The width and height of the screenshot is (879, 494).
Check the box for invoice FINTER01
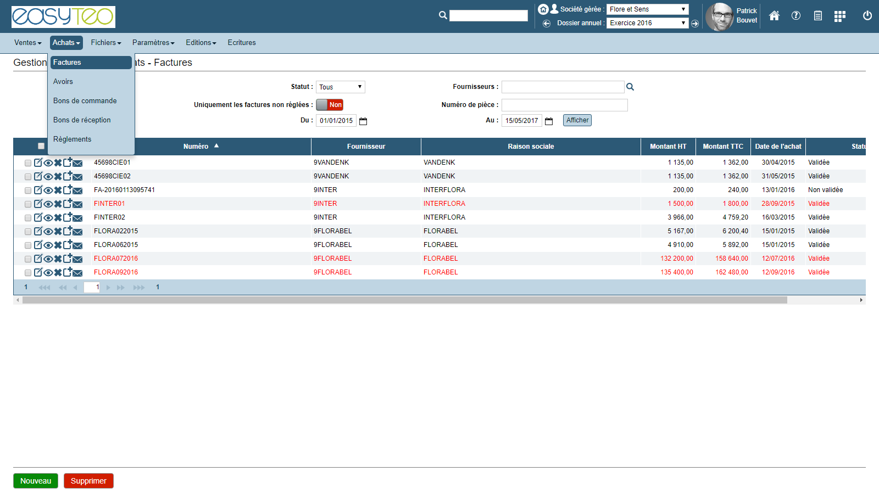click(x=28, y=204)
